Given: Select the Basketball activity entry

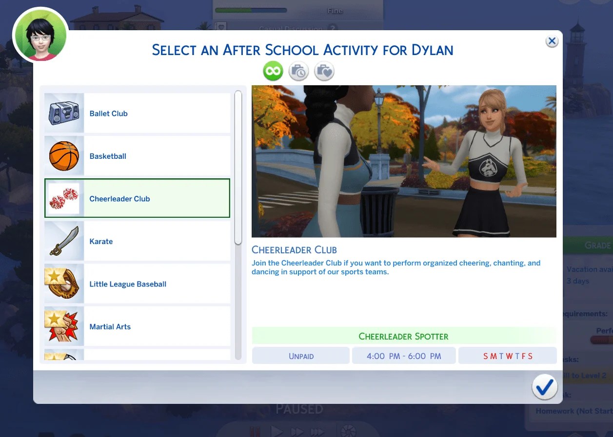Looking at the screenshot, I should [137, 155].
